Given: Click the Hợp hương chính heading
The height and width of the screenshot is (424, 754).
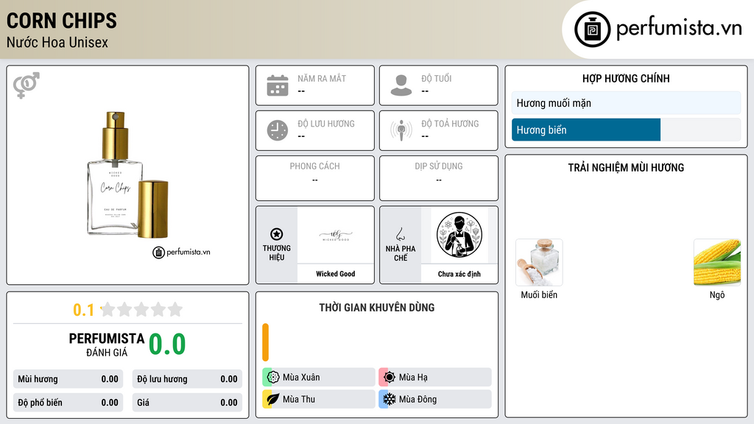Looking at the screenshot, I should tap(626, 78).
